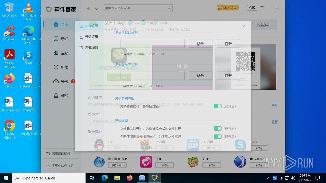Open the 游戏 games section

tap(61, 39)
